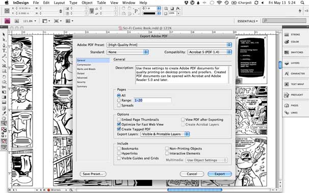This screenshot has height=193, width=309.
Task: Click the Cancel button
Action: point(192,174)
